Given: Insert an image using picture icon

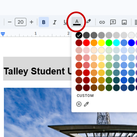Looking at the screenshot, I should click(124, 22).
